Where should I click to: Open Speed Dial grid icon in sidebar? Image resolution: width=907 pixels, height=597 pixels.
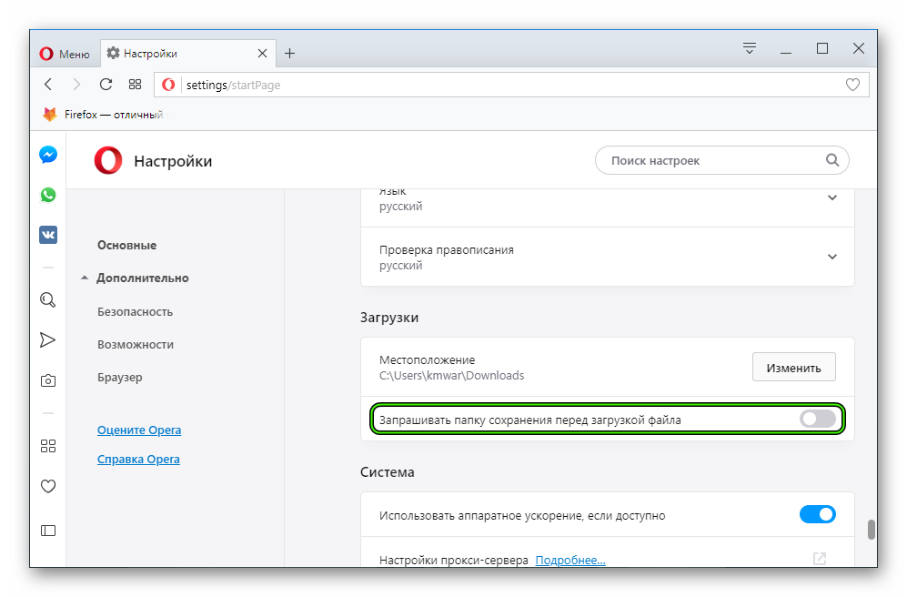point(48,446)
